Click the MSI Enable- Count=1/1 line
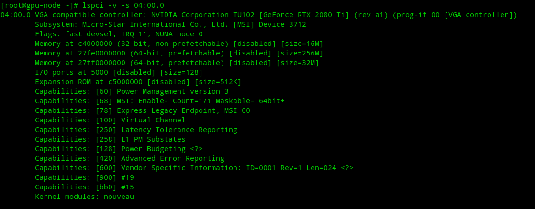535x209 pixels. [160, 101]
